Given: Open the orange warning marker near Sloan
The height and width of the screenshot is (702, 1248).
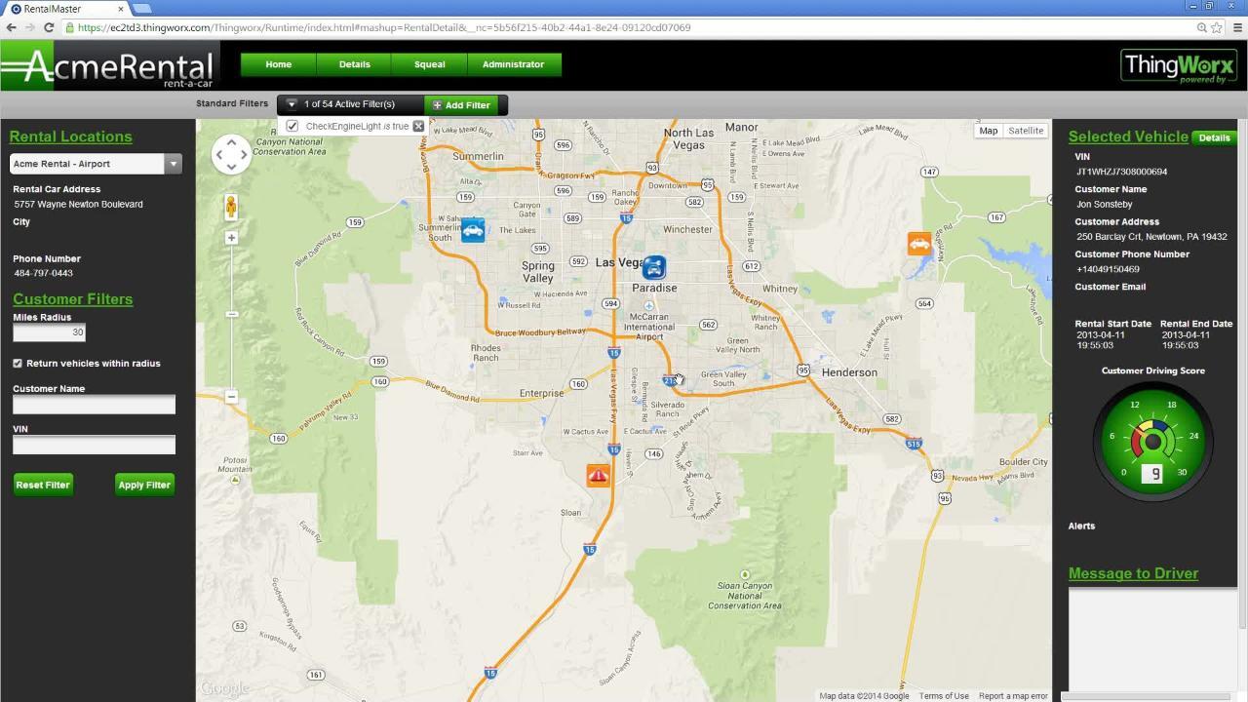Looking at the screenshot, I should click(x=598, y=475).
